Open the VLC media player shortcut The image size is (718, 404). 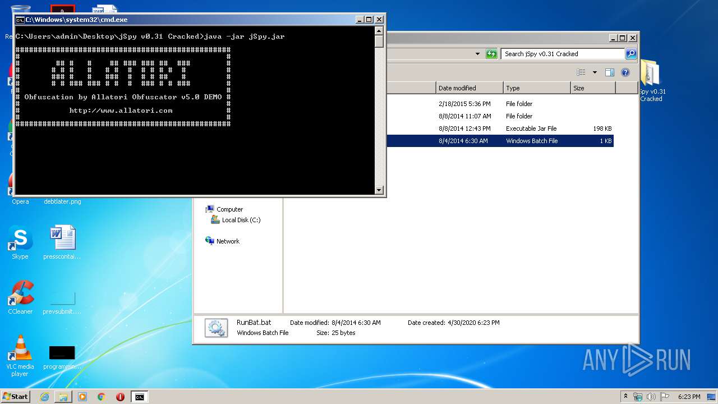[x=20, y=356]
